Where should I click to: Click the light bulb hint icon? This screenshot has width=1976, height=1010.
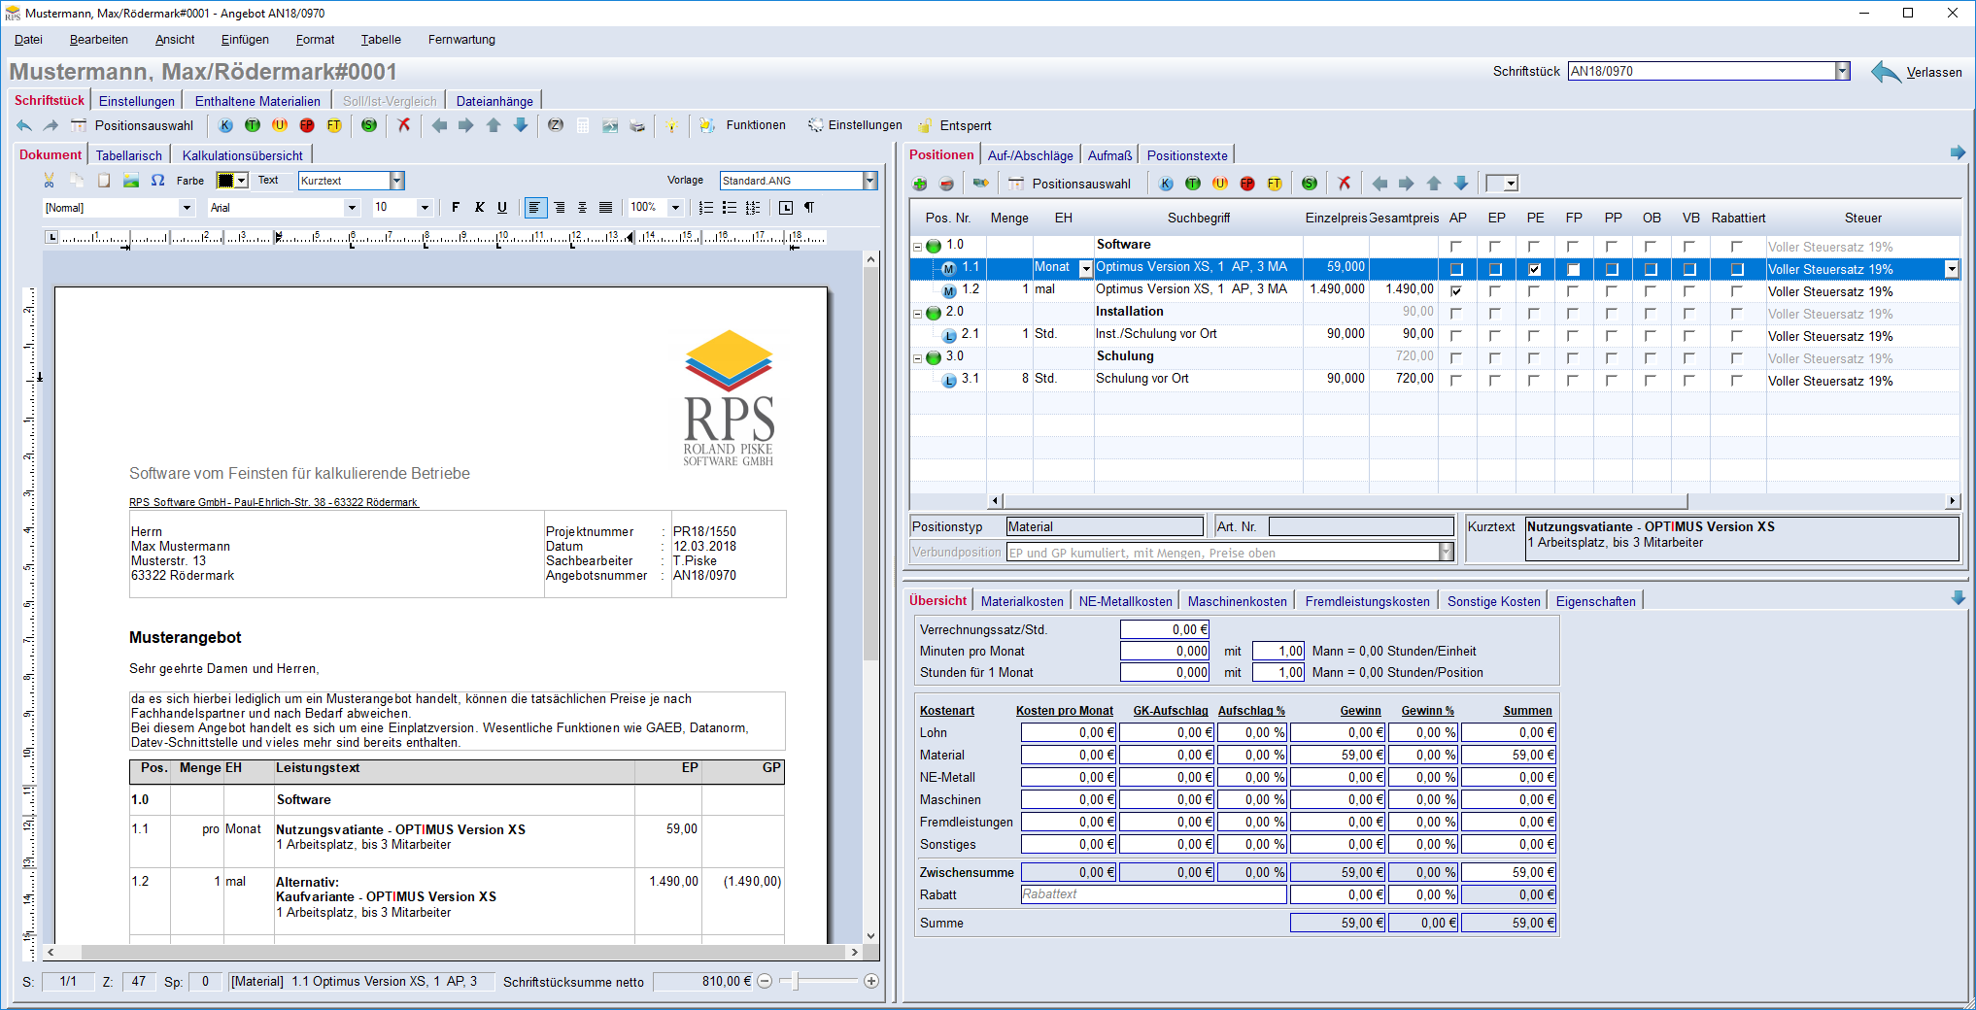pyautogui.click(x=671, y=125)
